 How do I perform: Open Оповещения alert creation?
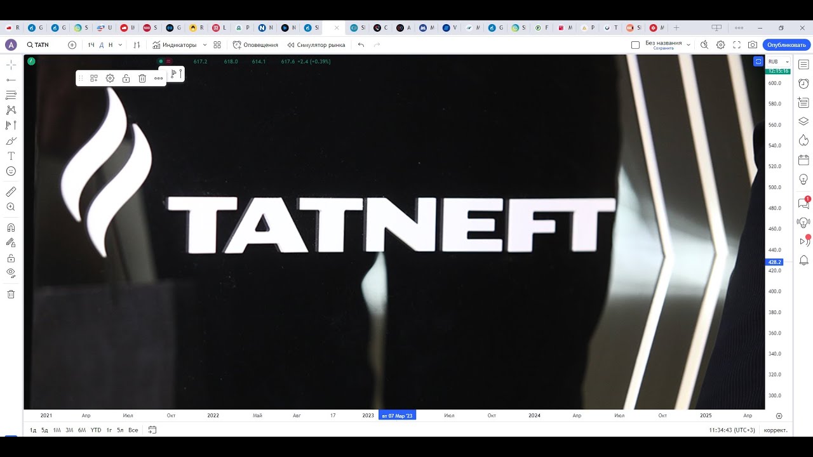255,45
